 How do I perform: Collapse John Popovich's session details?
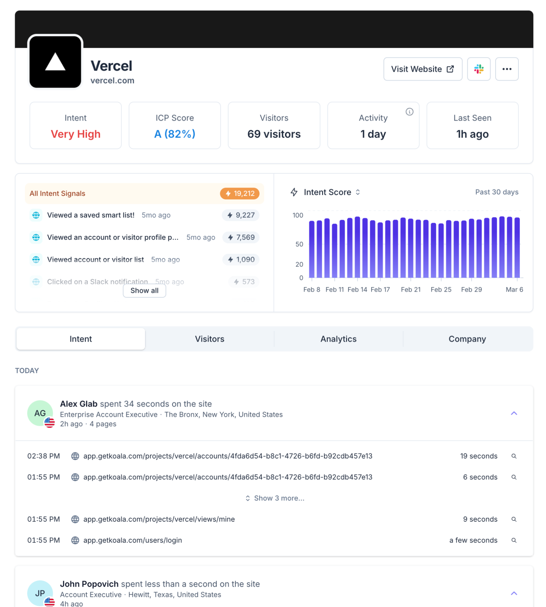[513, 593]
